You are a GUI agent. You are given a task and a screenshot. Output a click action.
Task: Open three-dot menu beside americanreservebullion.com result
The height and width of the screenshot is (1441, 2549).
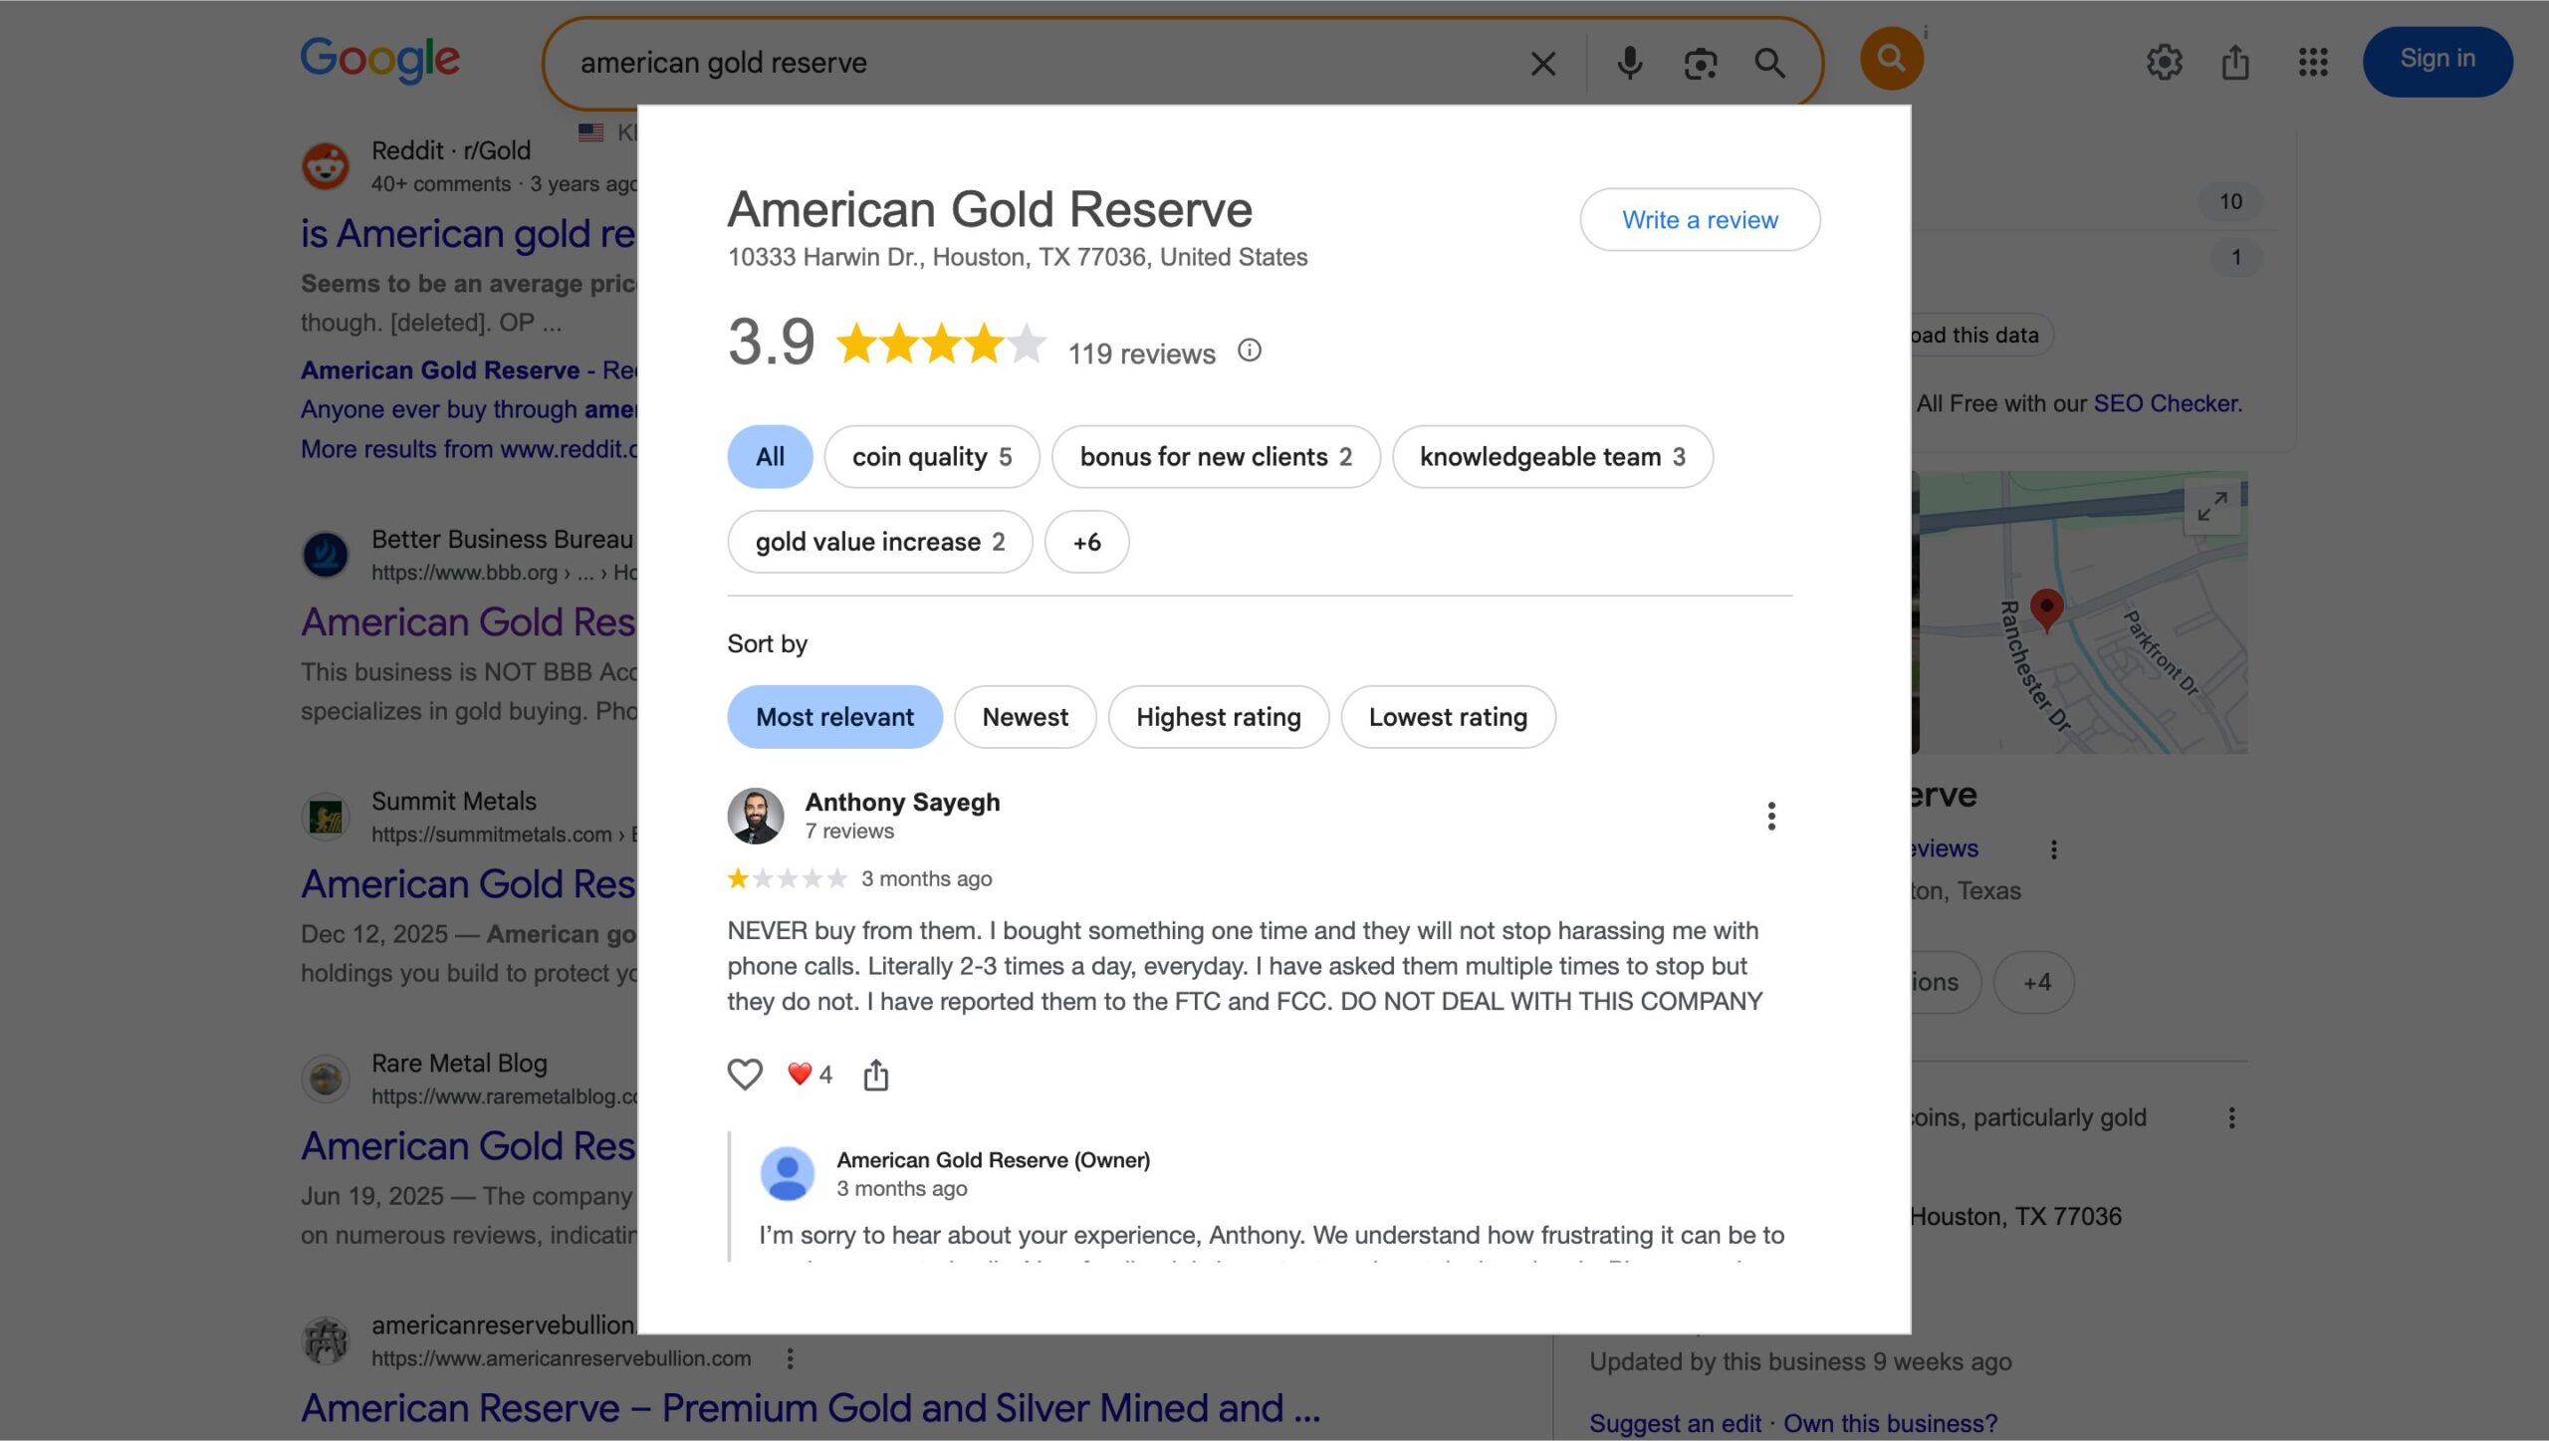(x=789, y=1358)
